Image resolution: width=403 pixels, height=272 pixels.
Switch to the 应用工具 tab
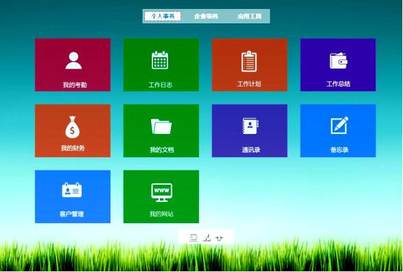coord(249,16)
